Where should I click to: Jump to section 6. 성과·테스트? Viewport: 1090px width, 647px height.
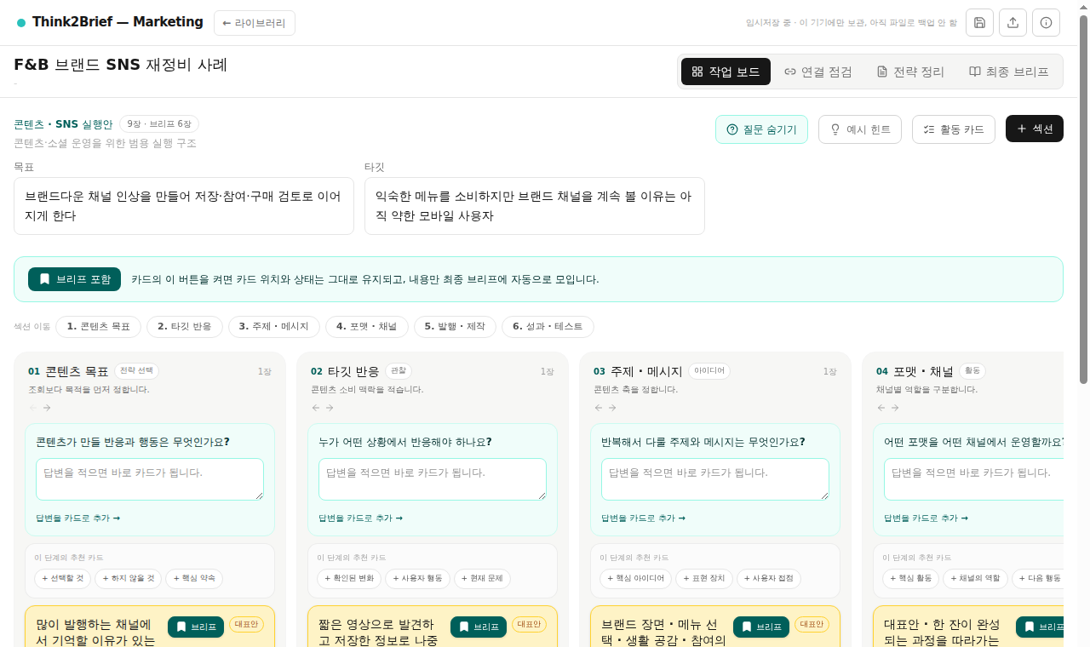(x=548, y=327)
